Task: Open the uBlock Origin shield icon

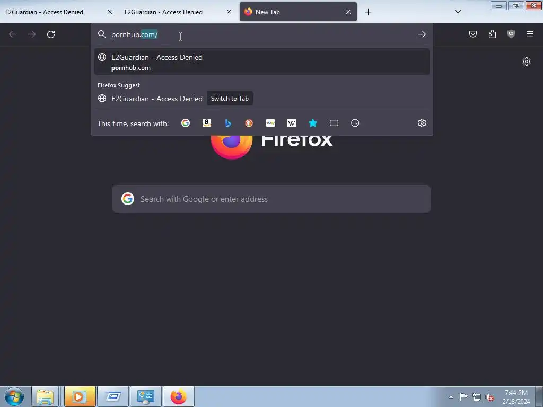Action: click(x=511, y=34)
